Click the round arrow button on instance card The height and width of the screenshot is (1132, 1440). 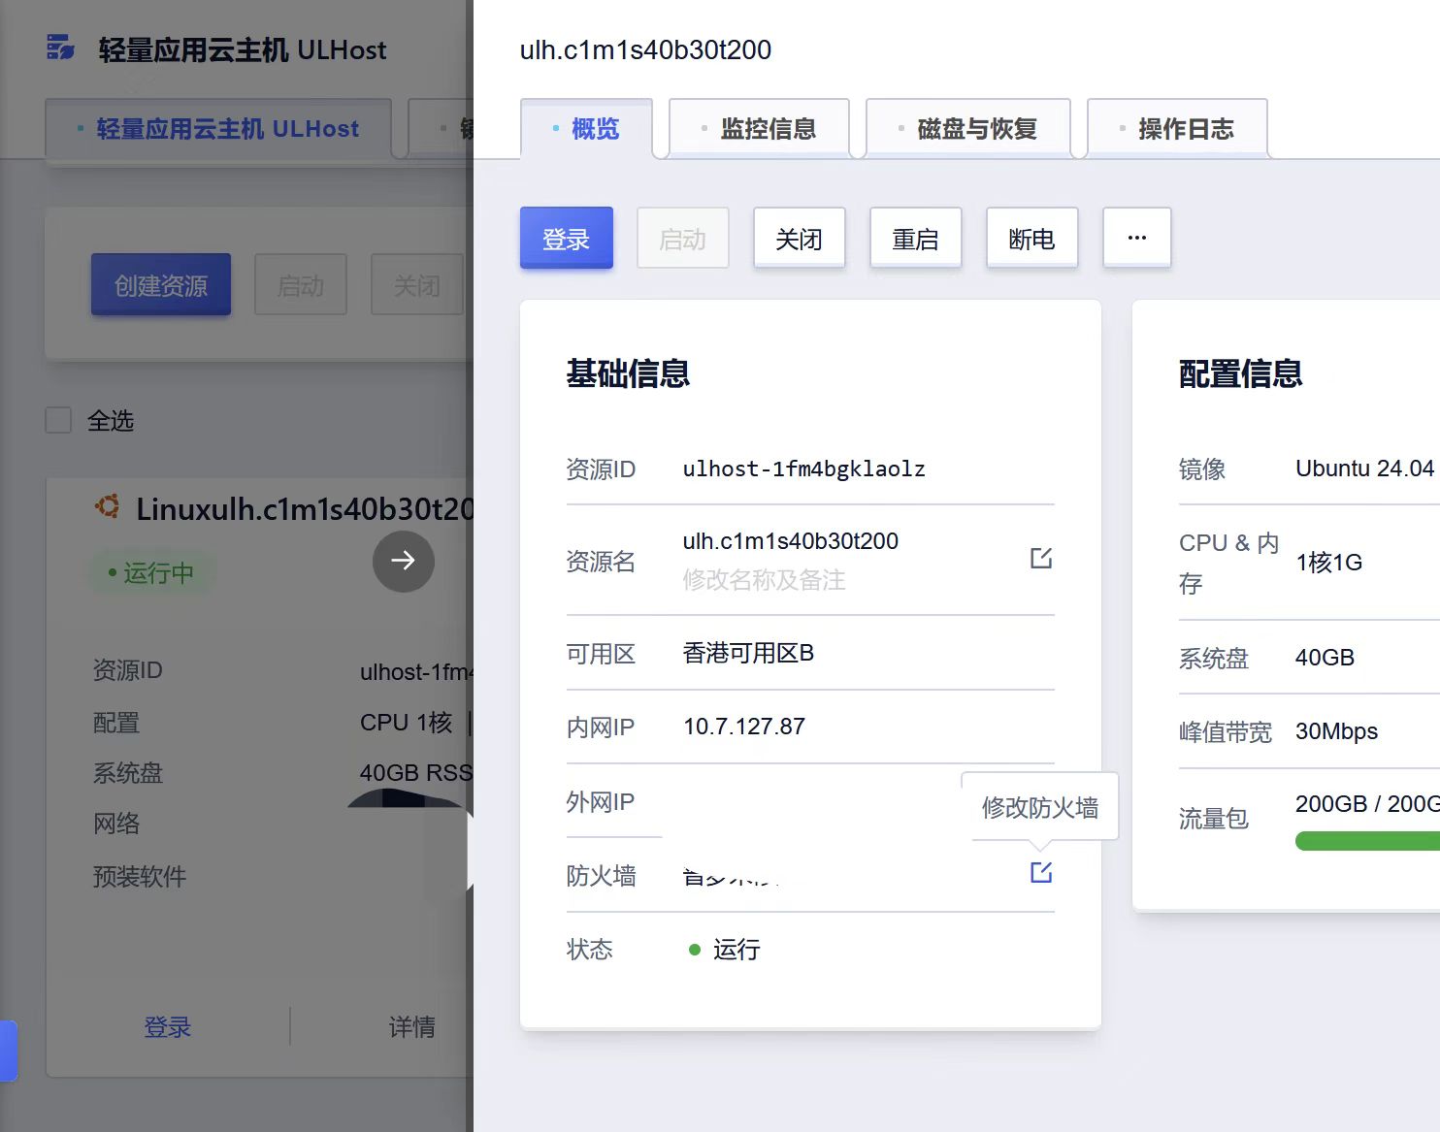point(403,561)
